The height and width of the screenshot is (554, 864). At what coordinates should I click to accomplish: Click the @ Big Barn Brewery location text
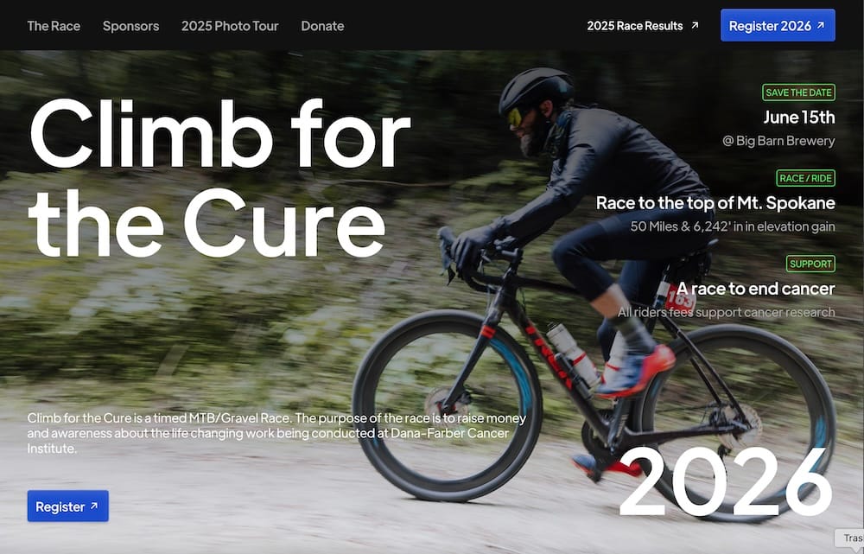(778, 141)
